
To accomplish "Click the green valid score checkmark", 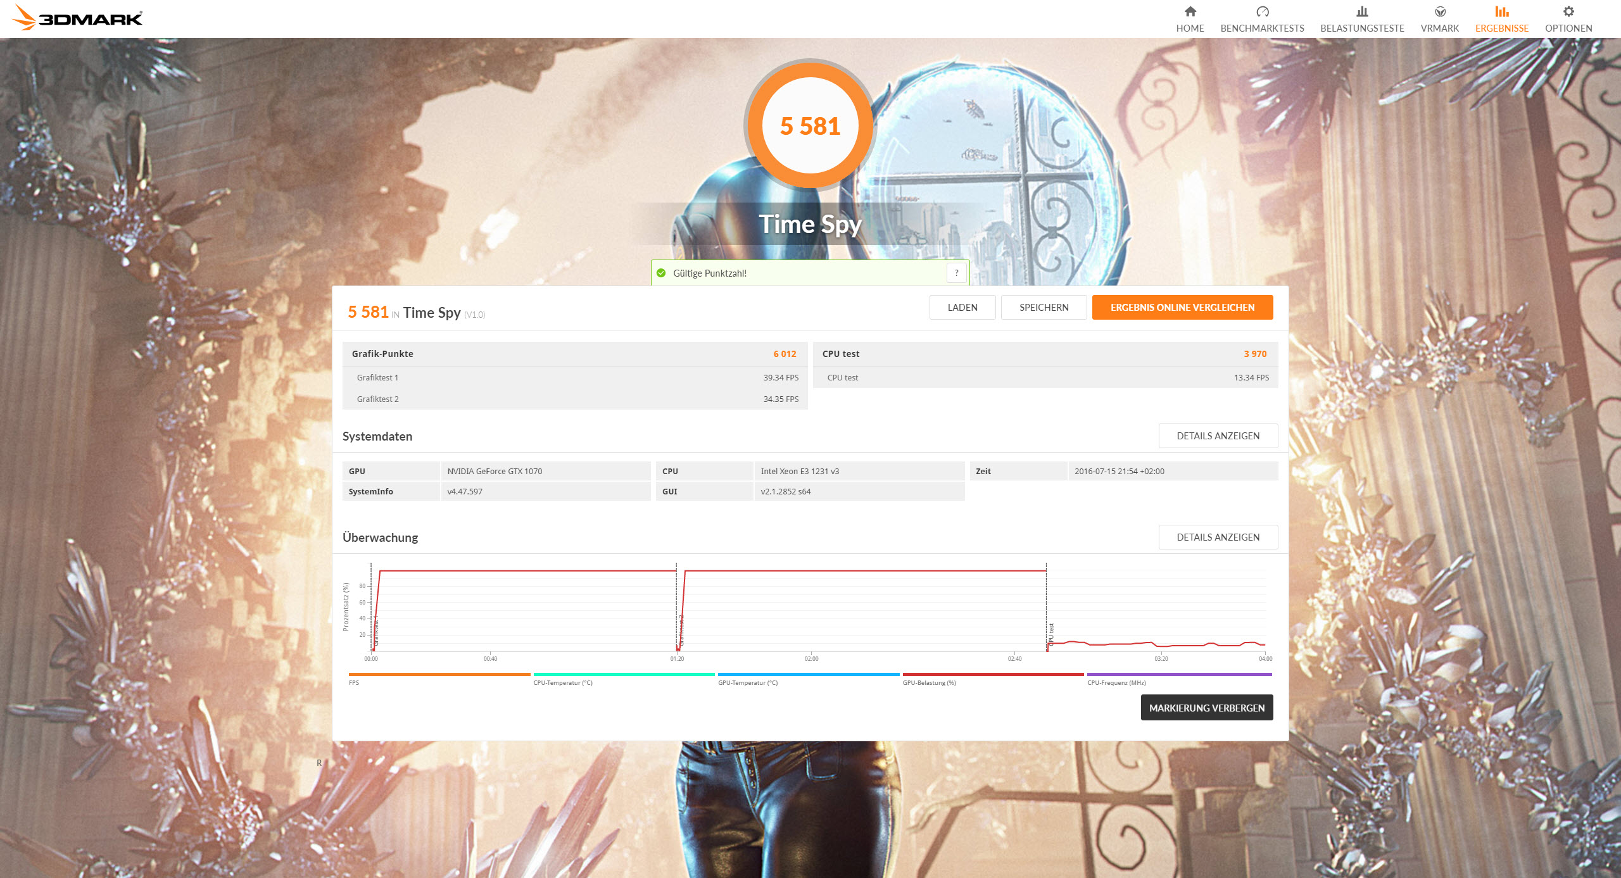I will pyautogui.click(x=661, y=273).
